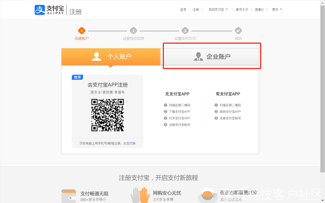Click the text 100+家合作银行
325x203 pixels.
click(93, 200)
